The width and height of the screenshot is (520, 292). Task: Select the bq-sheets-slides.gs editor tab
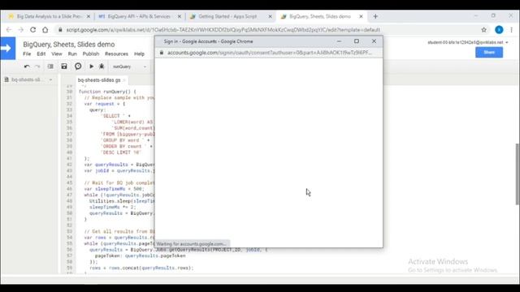click(x=99, y=80)
